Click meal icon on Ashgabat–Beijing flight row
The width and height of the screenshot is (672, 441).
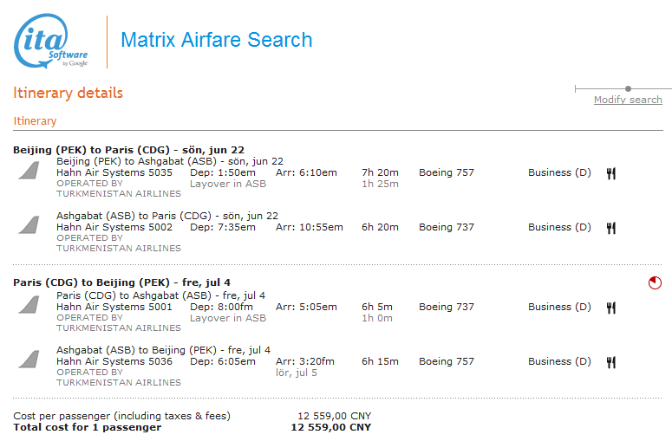coord(611,362)
